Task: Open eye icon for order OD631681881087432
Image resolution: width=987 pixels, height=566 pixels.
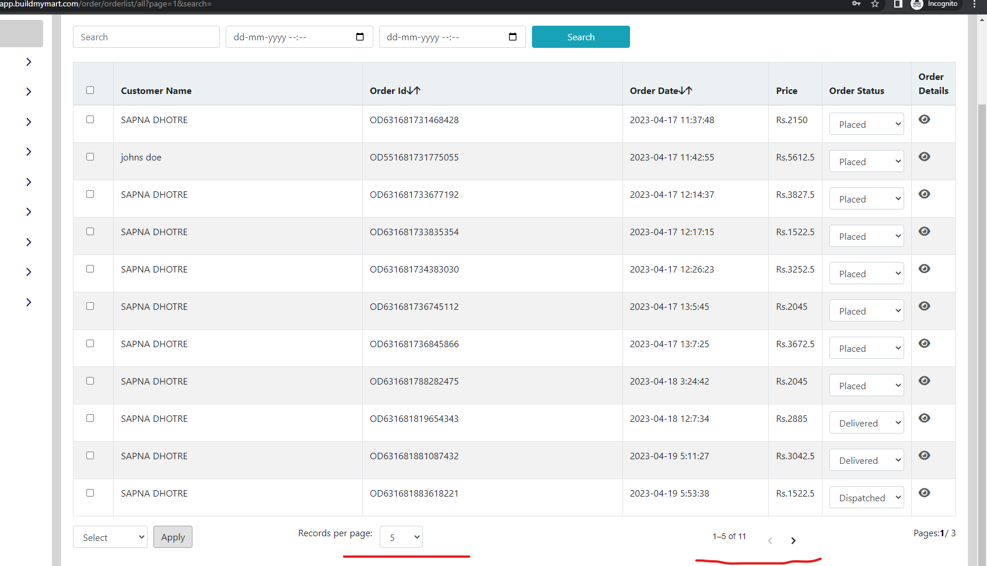Action: (x=924, y=455)
